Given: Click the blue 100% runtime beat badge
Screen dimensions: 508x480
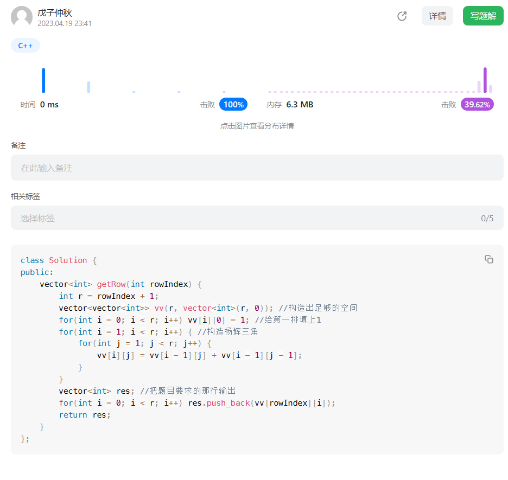Looking at the screenshot, I should (x=233, y=104).
